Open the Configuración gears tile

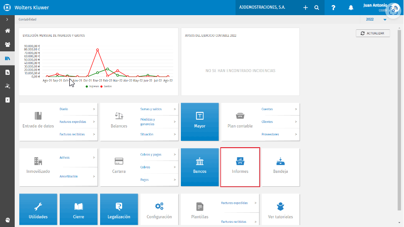click(159, 210)
